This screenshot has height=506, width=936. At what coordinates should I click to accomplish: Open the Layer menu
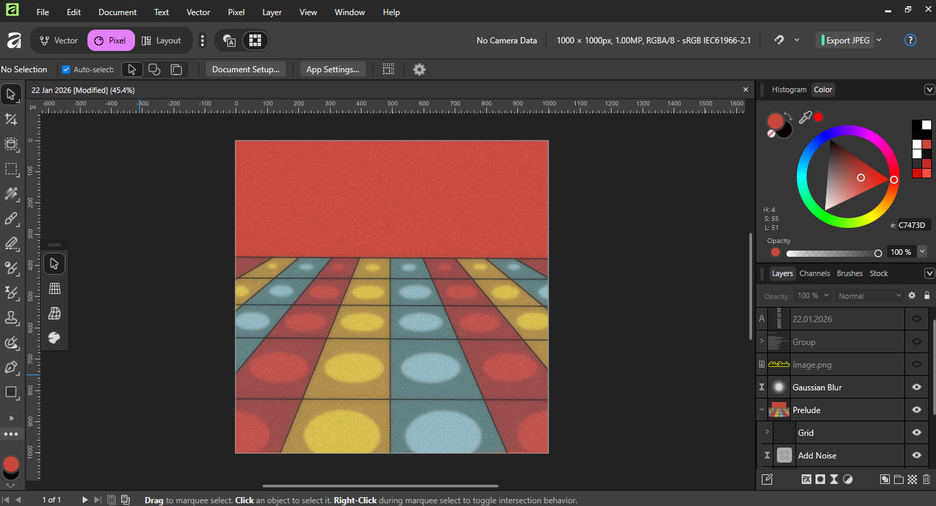tap(272, 12)
